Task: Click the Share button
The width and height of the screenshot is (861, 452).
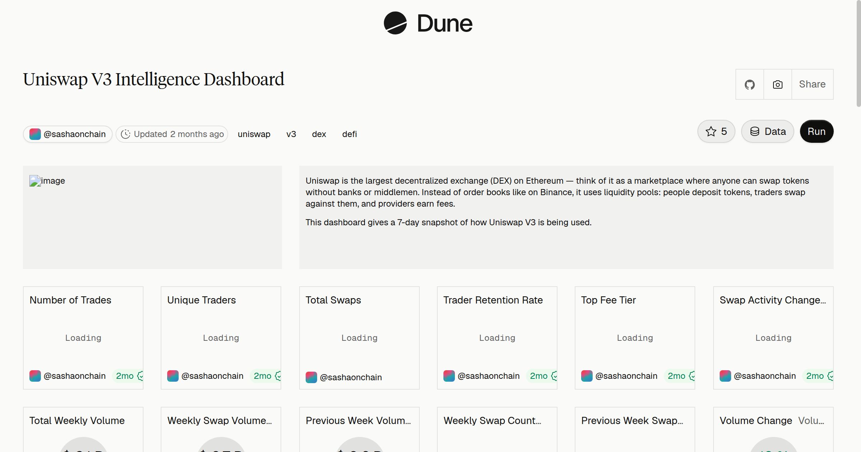Action: [812, 84]
